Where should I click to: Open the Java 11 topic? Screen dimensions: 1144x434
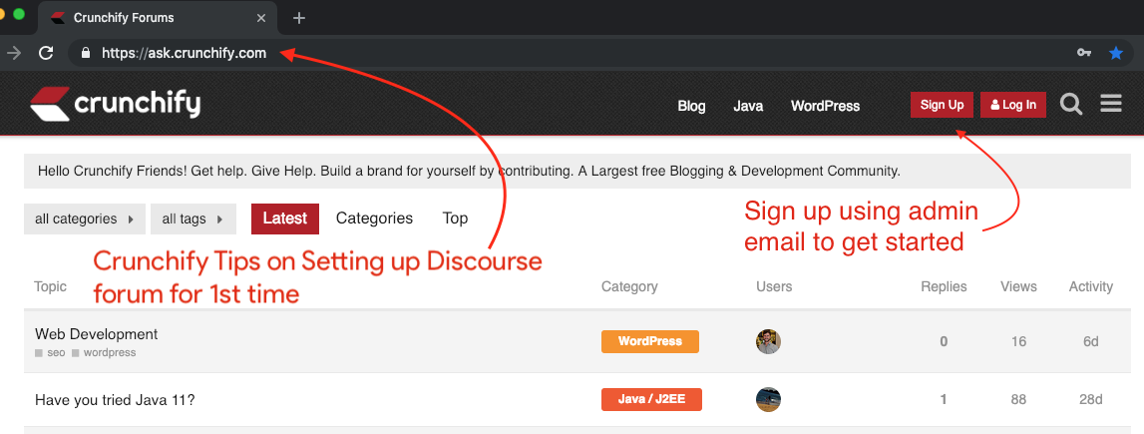coord(115,400)
